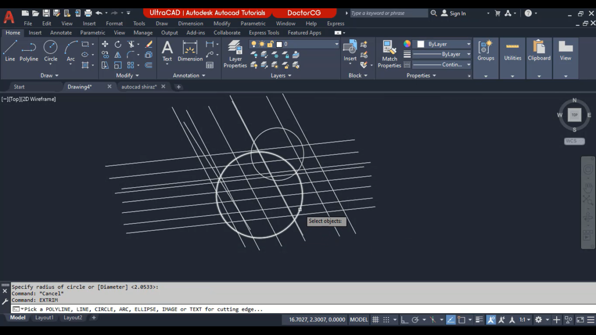Screen dimensions: 596x335
Task: Click the Copy tool icon
Action: pos(105,55)
